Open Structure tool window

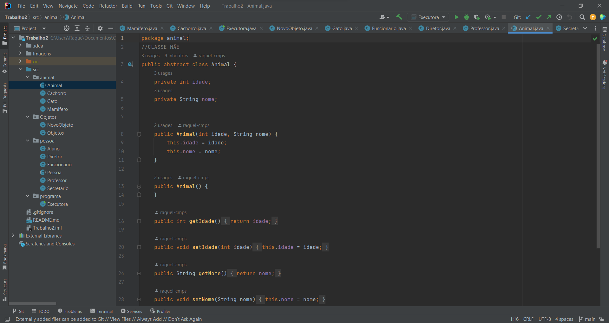tap(4, 289)
